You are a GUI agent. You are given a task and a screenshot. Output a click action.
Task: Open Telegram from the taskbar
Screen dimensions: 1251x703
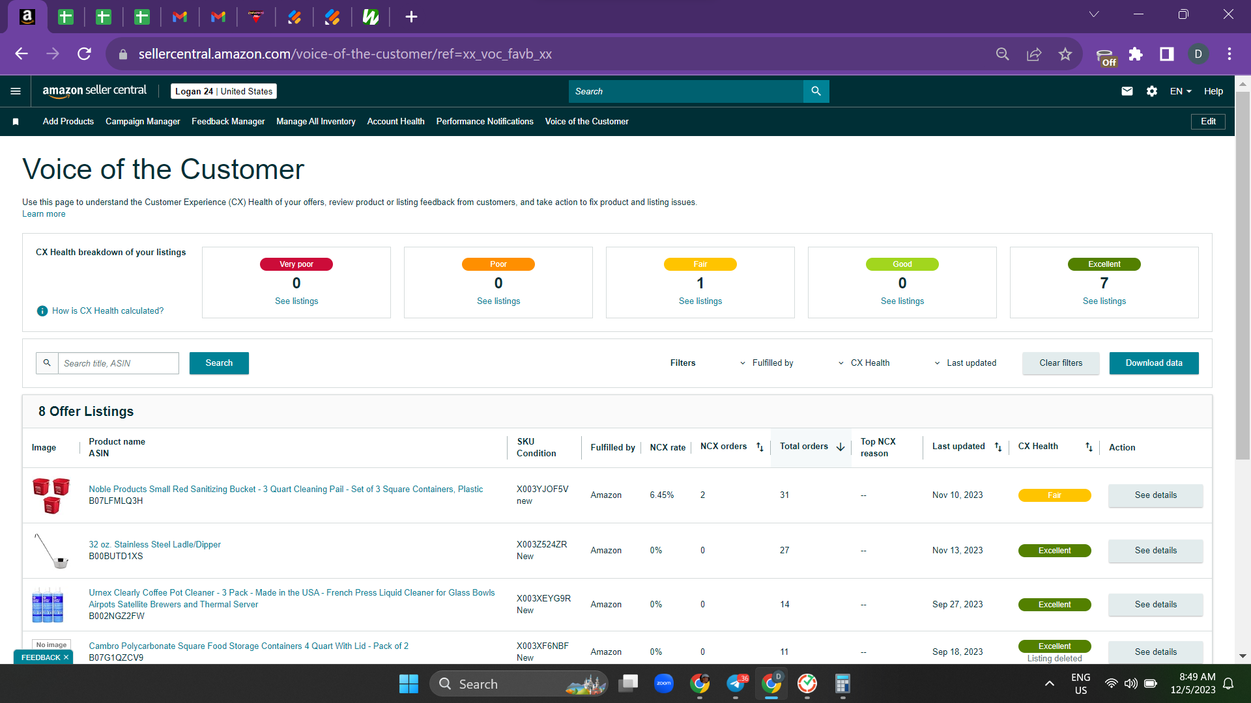[x=736, y=683]
